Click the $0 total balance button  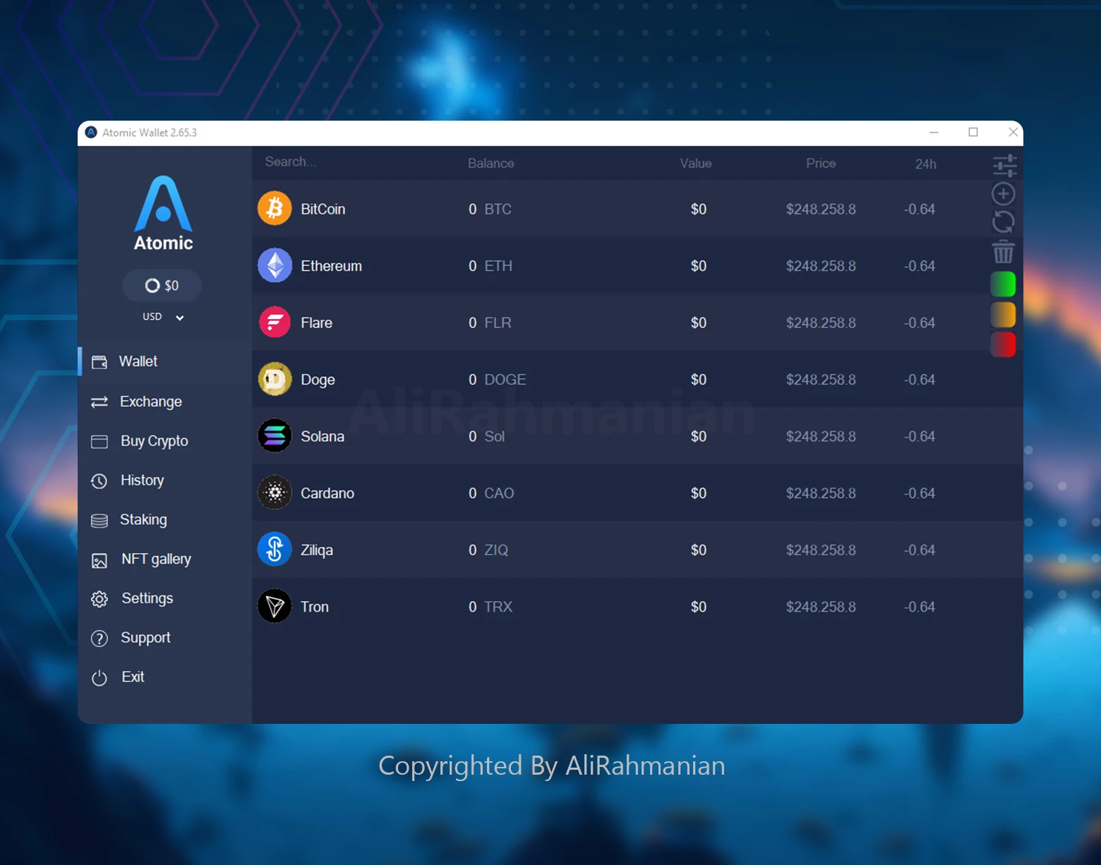click(x=162, y=286)
